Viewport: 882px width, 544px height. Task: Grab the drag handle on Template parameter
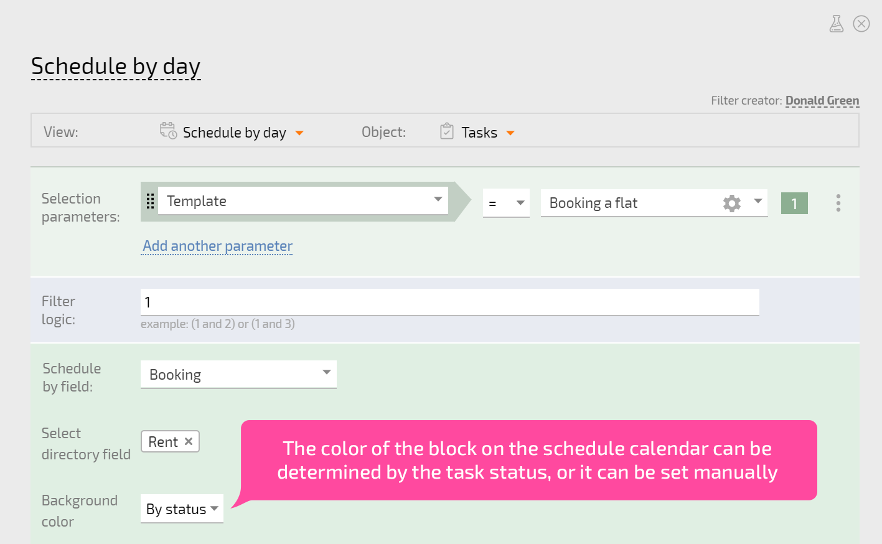[150, 201]
